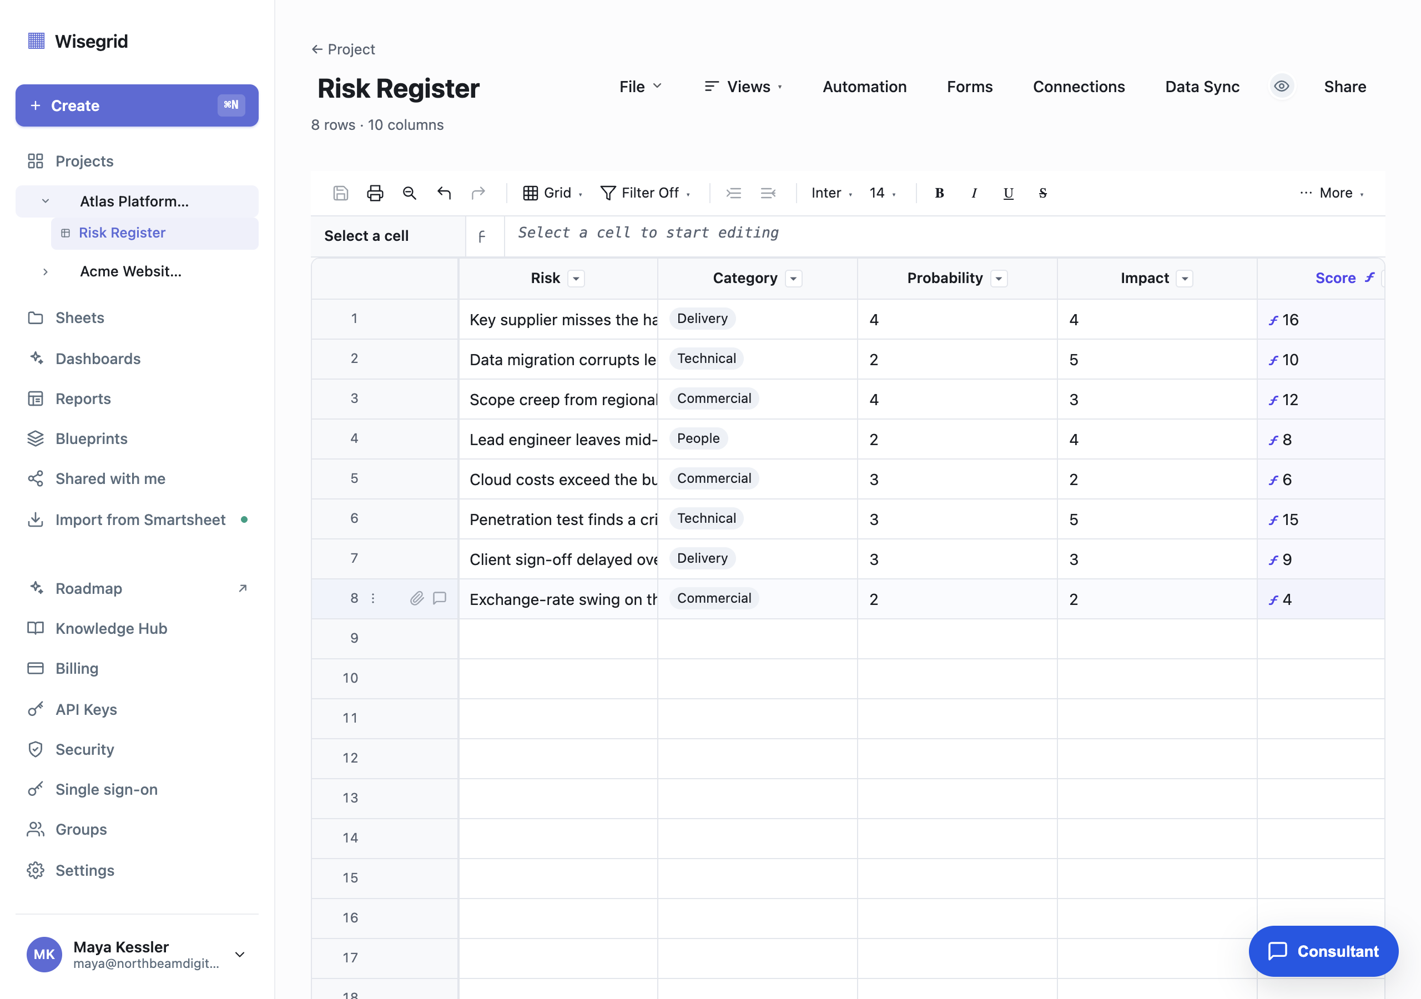The image size is (1421, 999).
Task: Open the attachment paperclip on row 8
Action: click(x=417, y=598)
